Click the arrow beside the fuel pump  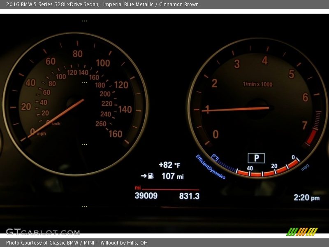coord(144,176)
